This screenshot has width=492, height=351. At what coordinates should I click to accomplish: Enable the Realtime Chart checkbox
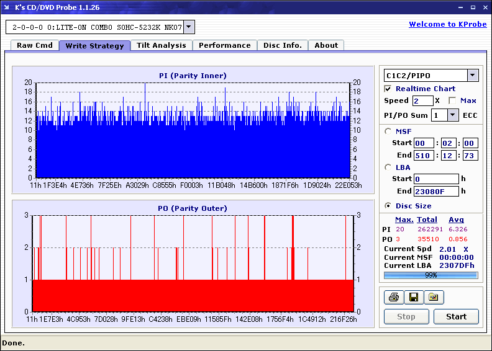coord(388,89)
